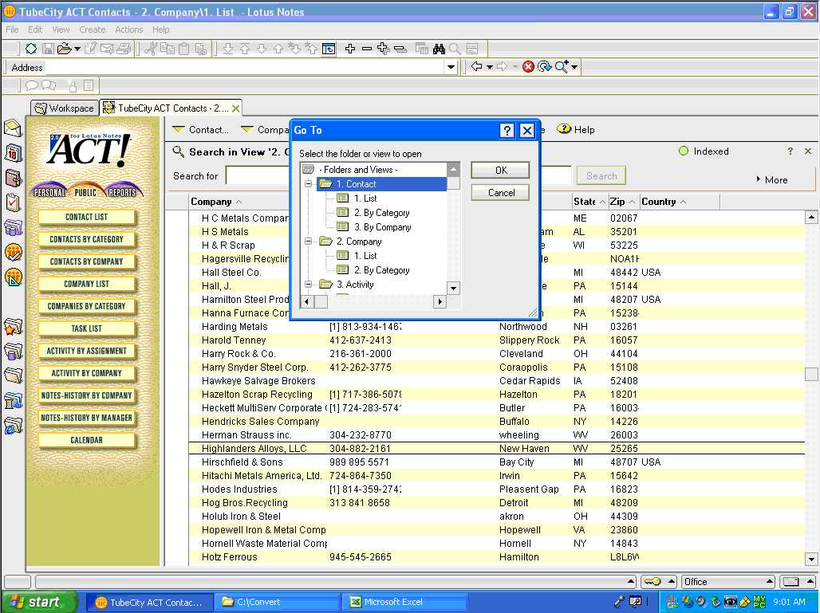Viewport: 820px width, 613px height.
Task: Click the COMPANIES BY CATEGORY navigator button
Action: point(86,306)
